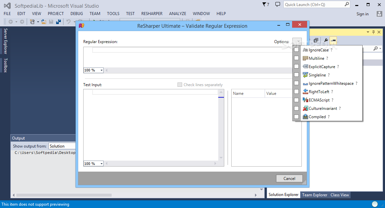This screenshot has height=208, width=385.
Task: Click the Compiled option icon
Action: pyautogui.click(x=305, y=117)
